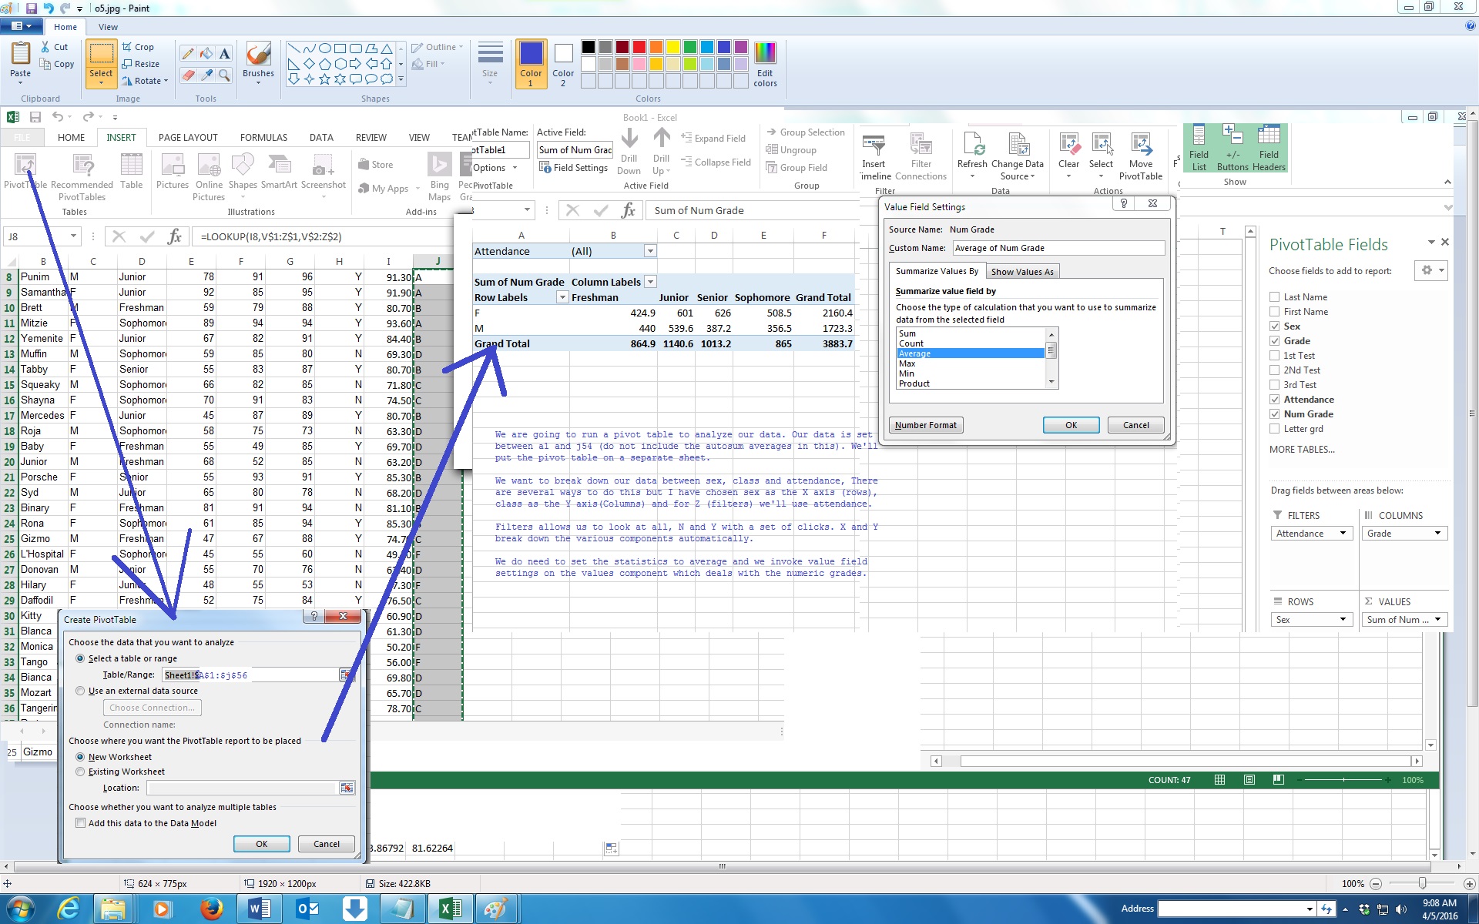Click Cancel in Value Field Settings dialog

coord(1135,425)
